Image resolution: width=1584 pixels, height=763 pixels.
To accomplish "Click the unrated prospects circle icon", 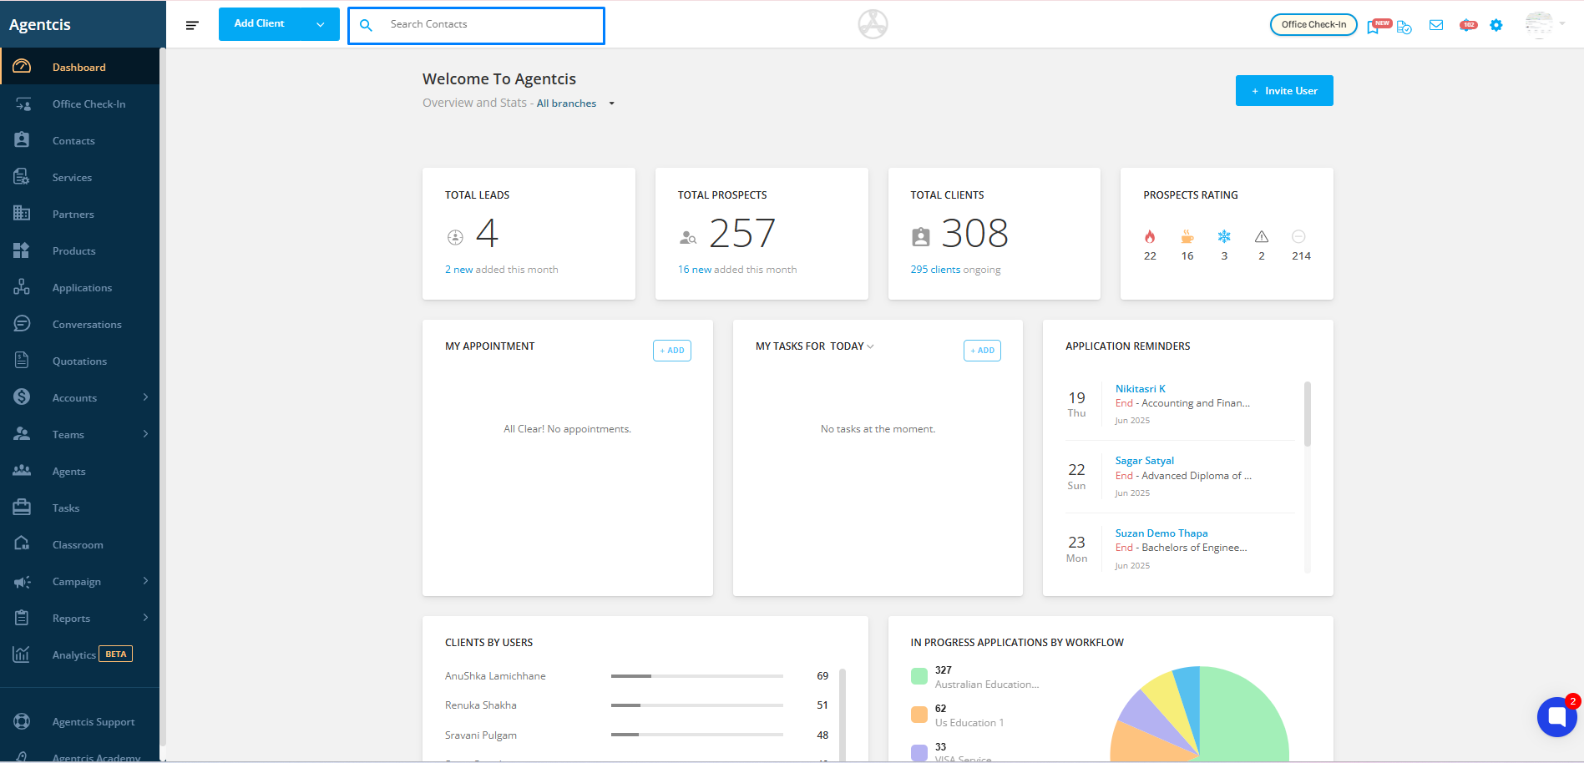I will tap(1298, 236).
